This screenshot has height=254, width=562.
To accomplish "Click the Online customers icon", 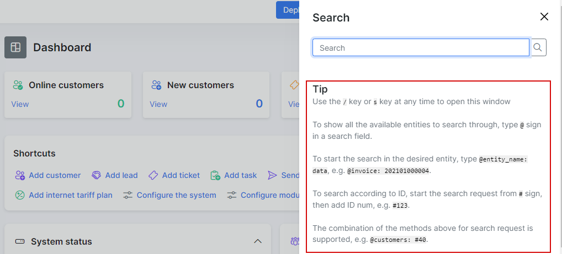I will pos(18,85).
